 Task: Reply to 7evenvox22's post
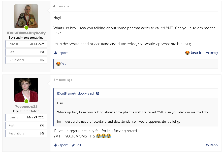tap(212, 145)
